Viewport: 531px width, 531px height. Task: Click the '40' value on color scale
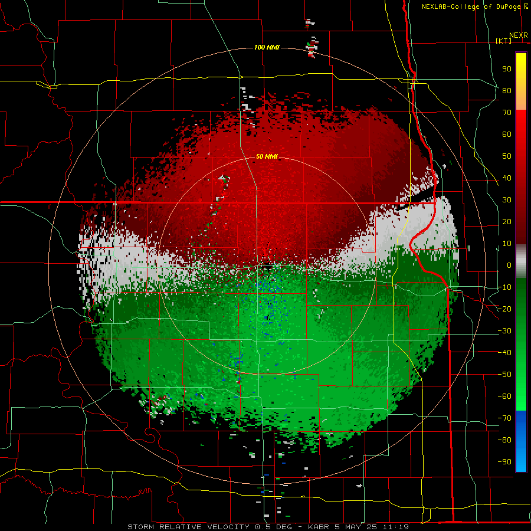point(507,178)
